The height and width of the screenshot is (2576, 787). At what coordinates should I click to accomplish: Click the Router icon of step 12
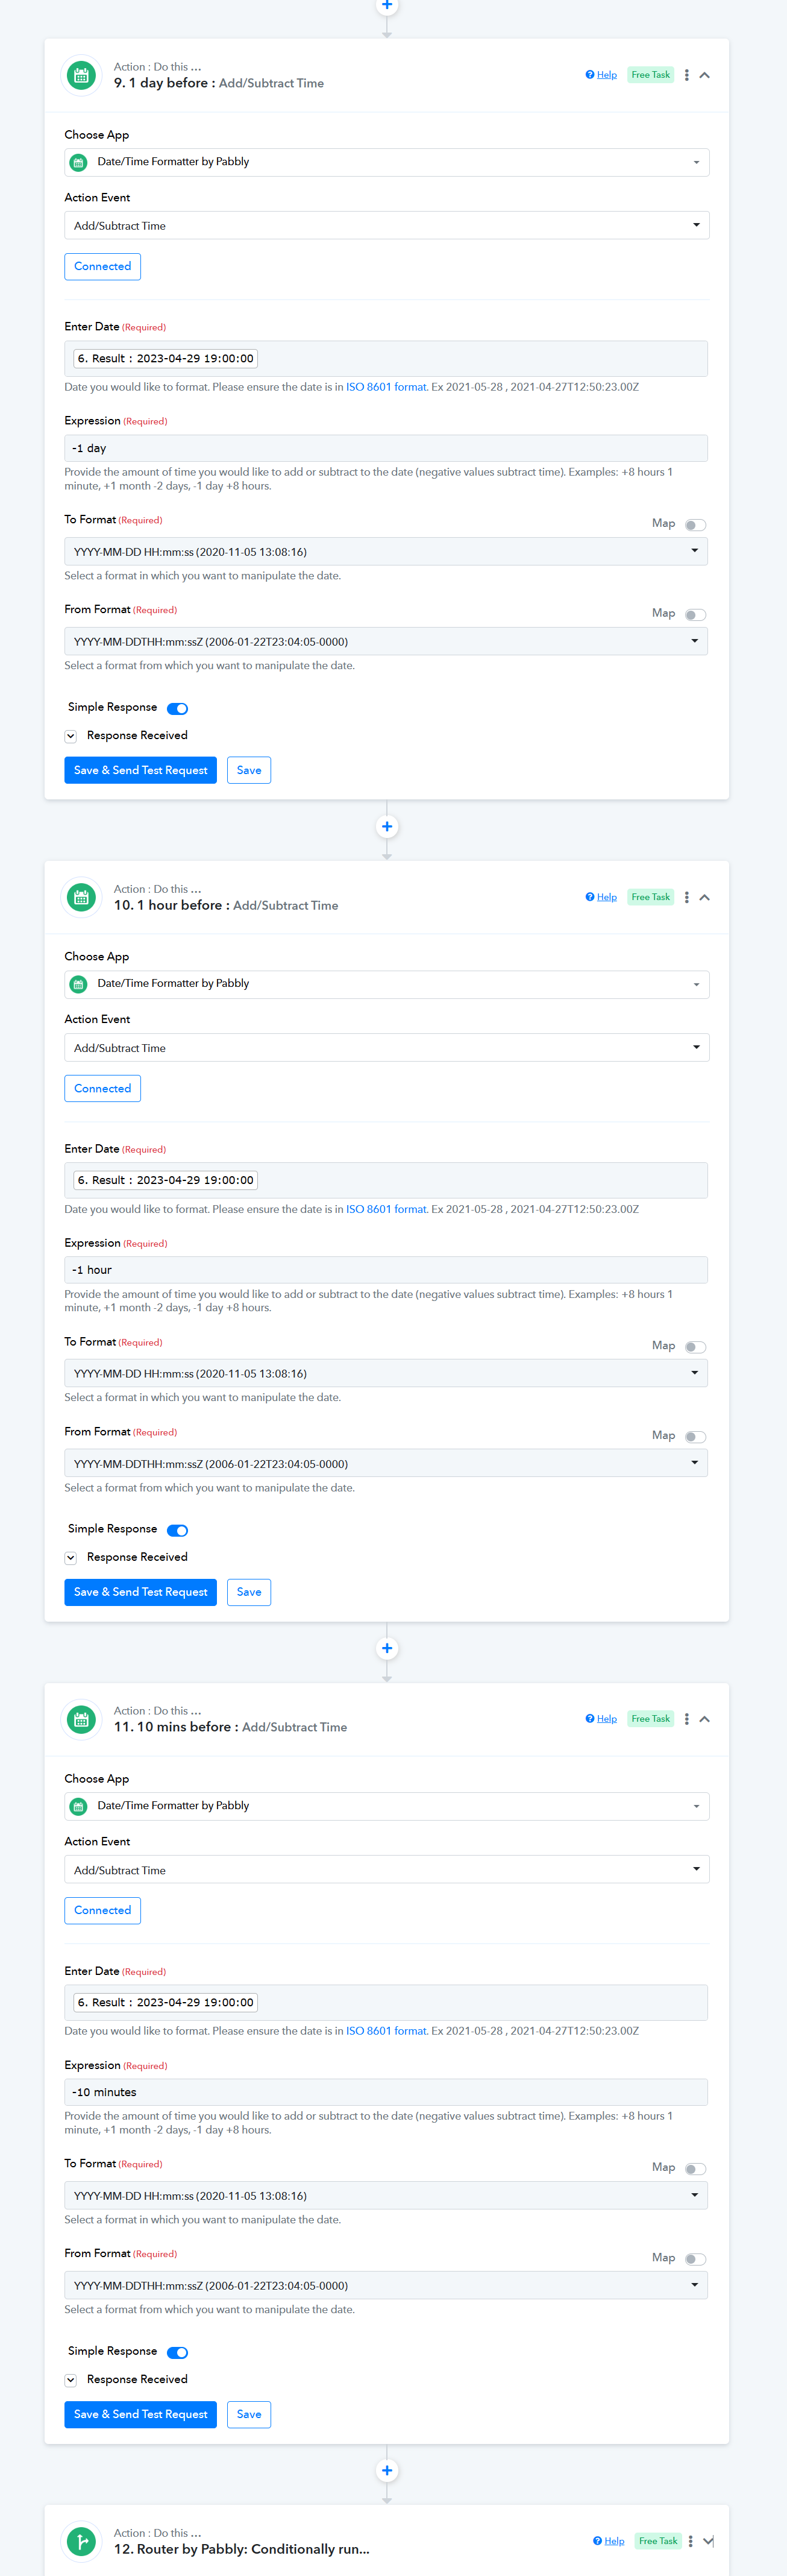point(81,2541)
